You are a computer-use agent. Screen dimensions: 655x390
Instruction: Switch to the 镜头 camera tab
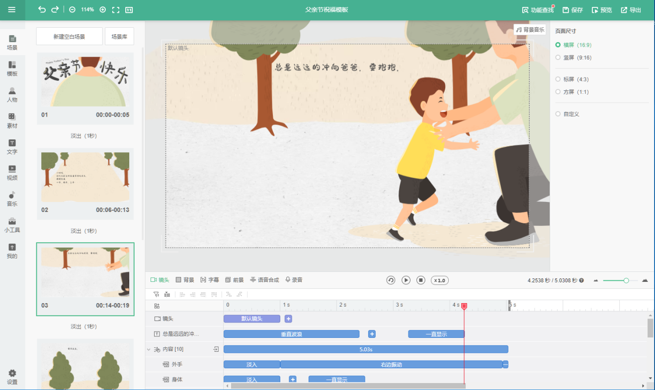pyautogui.click(x=160, y=280)
